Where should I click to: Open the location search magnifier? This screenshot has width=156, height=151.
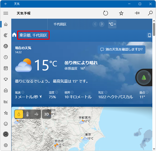[150, 13]
